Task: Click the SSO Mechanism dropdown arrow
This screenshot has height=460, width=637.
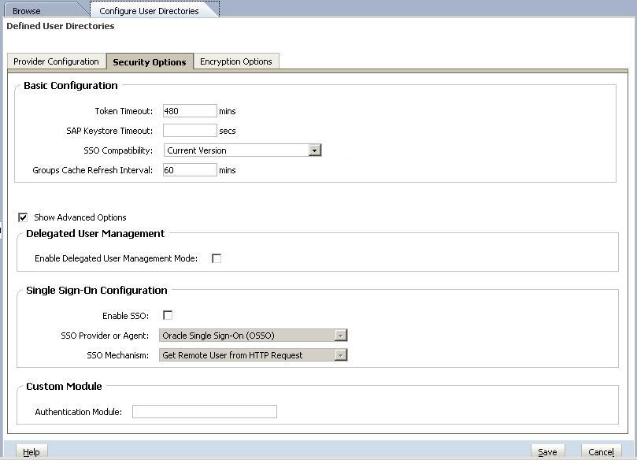Action: click(x=340, y=354)
